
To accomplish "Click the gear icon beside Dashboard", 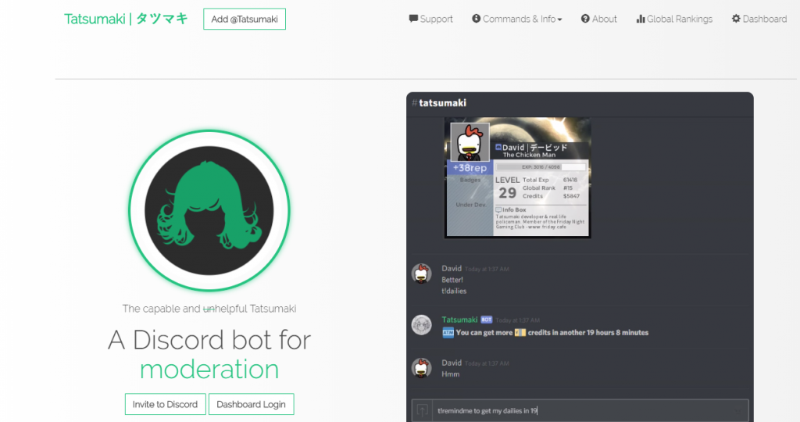I will (x=736, y=19).
